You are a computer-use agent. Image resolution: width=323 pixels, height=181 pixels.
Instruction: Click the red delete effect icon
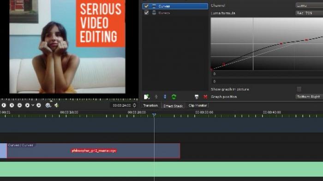click(x=205, y=97)
